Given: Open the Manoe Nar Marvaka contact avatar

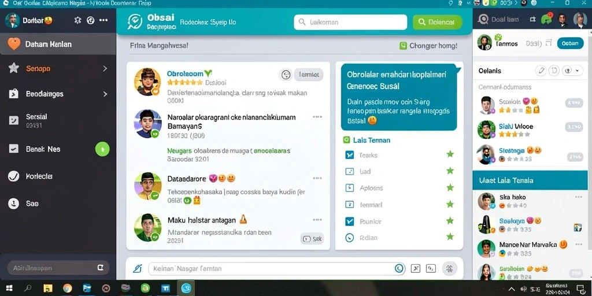Looking at the screenshot, I should point(486,249).
